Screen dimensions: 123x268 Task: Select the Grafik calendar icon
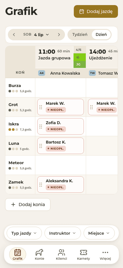[18, 254]
